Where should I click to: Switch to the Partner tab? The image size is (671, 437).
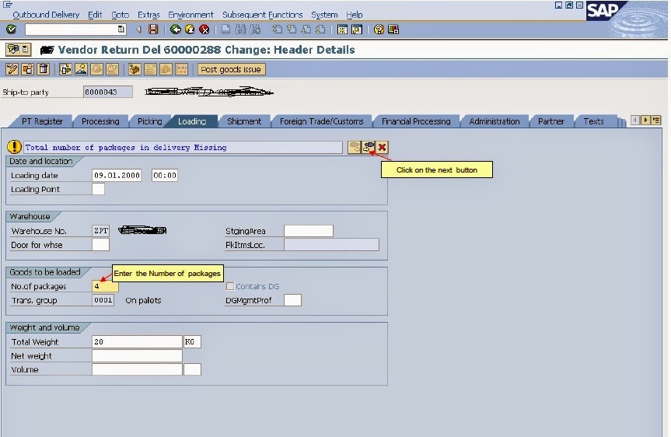click(x=551, y=121)
